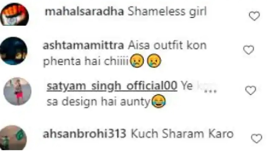Tap the heart beside ashtamamittra's comment
The height and width of the screenshot is (153, 267).
click(x=248, y=50)
